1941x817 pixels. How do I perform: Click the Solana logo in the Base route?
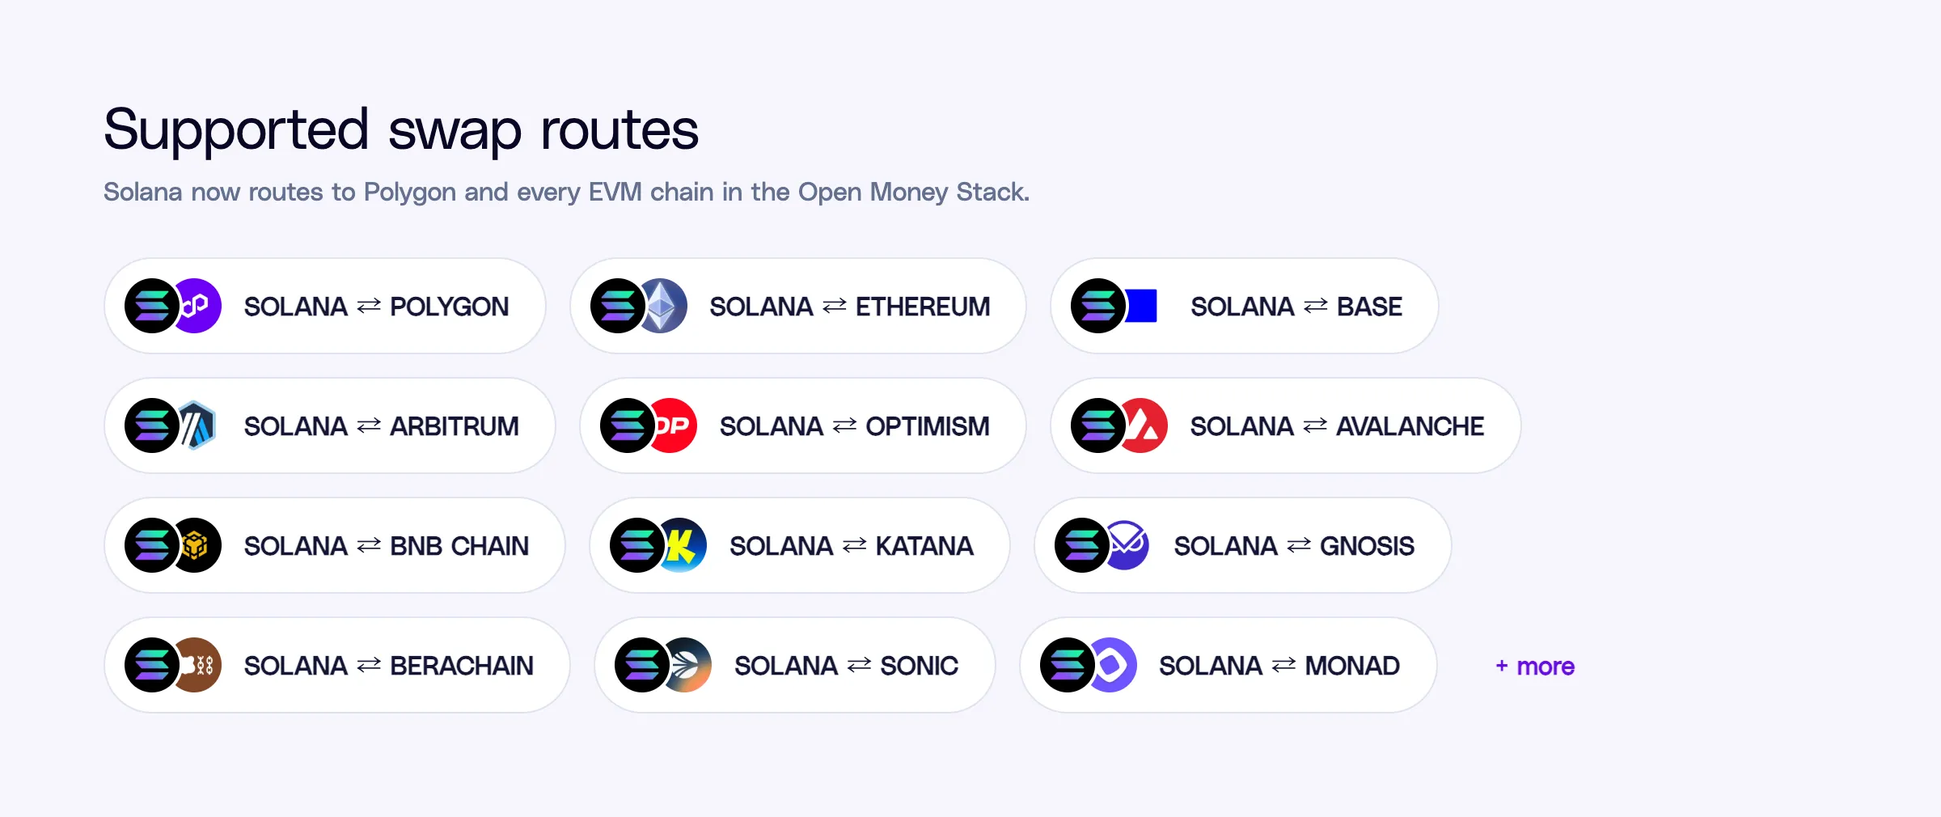[x=1098, y=306]
